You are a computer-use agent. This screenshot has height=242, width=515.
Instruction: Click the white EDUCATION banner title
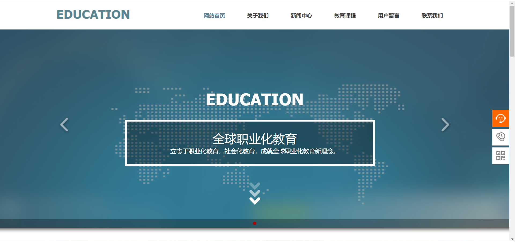tap(254, 100)
